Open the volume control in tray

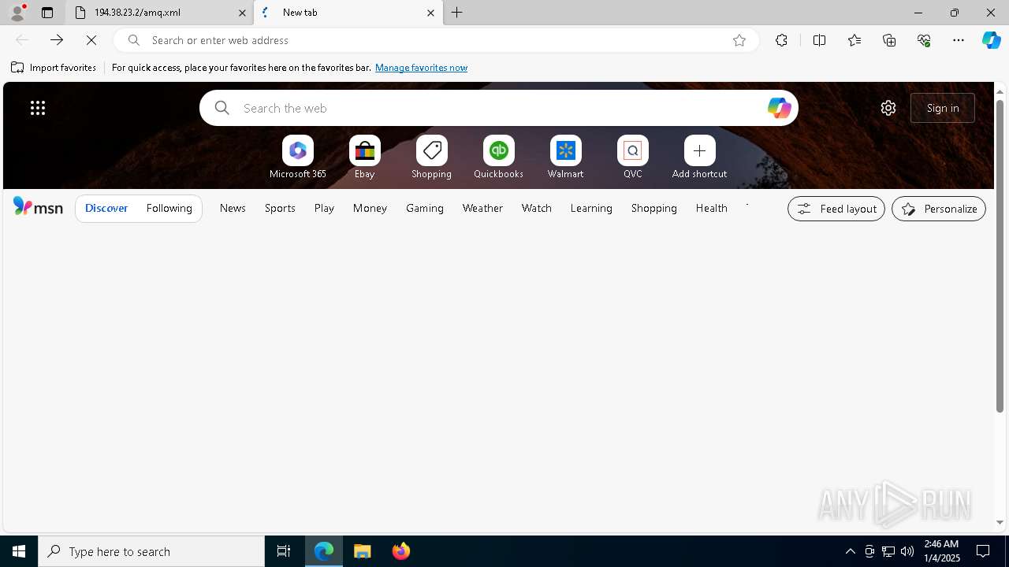[x=907, y=551]
